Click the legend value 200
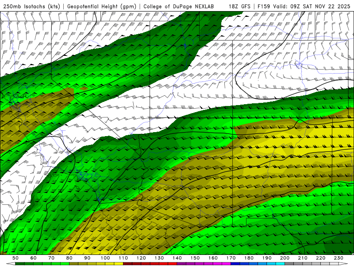Viewport: 354px width, 266px height. click(x=285, y=258)
